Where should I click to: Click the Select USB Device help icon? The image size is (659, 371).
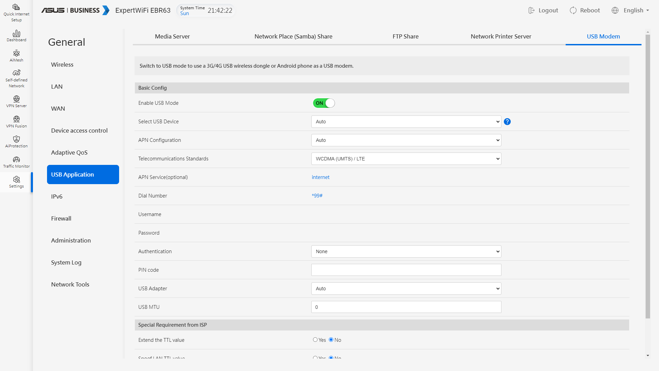click(x=507, y=122)
